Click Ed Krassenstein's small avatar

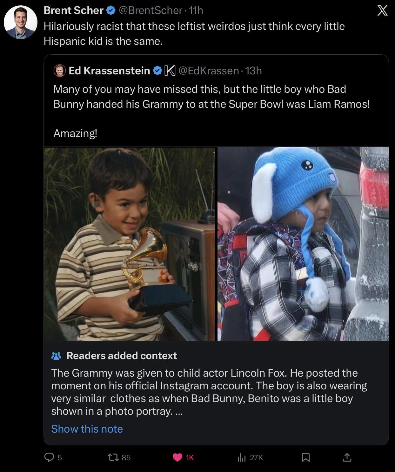[59, 71]
